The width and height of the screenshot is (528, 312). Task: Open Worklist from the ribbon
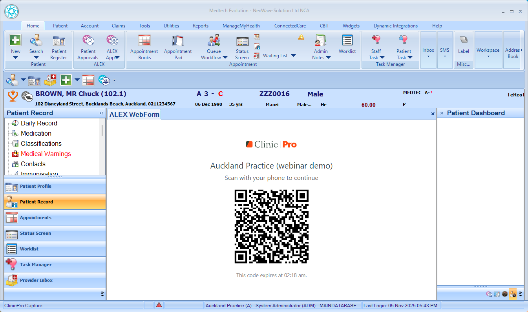(347, 44)
